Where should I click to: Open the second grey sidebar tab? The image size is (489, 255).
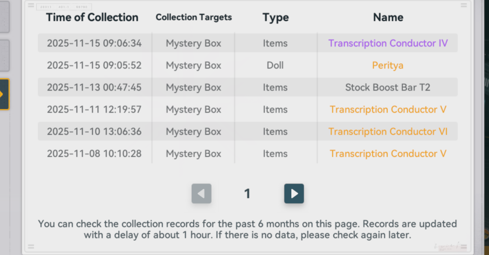(x=4, y=55)
